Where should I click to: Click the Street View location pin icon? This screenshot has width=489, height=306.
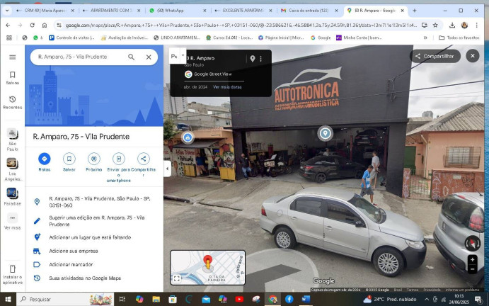[x=253, y=58]
